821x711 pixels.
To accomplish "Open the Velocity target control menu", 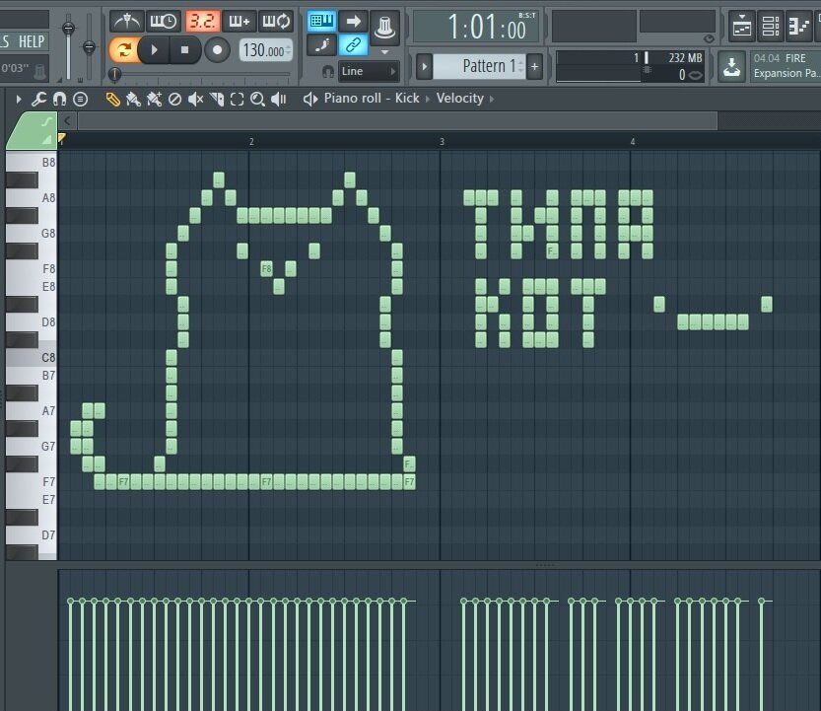I will [459, 98].
